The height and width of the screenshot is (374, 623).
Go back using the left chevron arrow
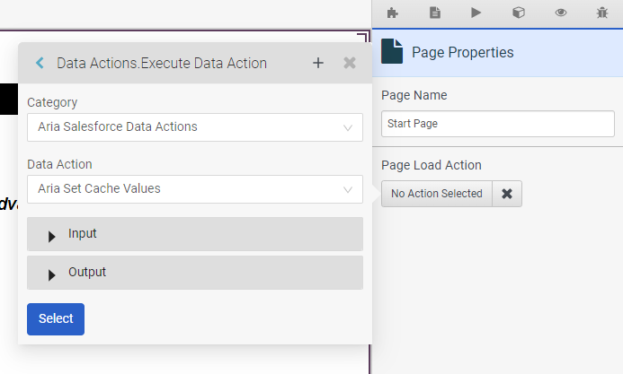click(40, 63)
